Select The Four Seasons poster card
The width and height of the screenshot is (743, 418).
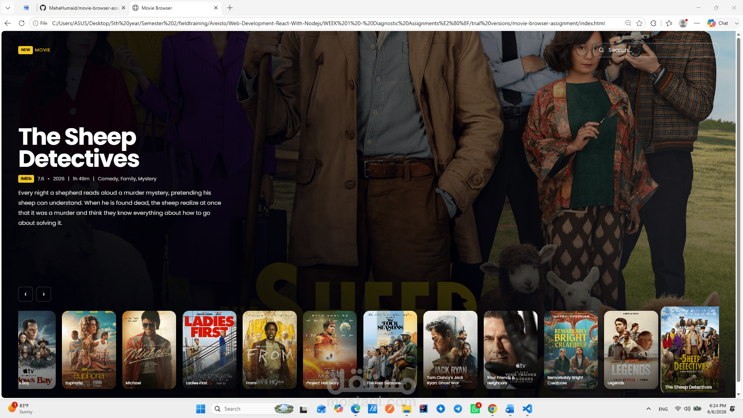pyautogui.click(x=390, y=350)
